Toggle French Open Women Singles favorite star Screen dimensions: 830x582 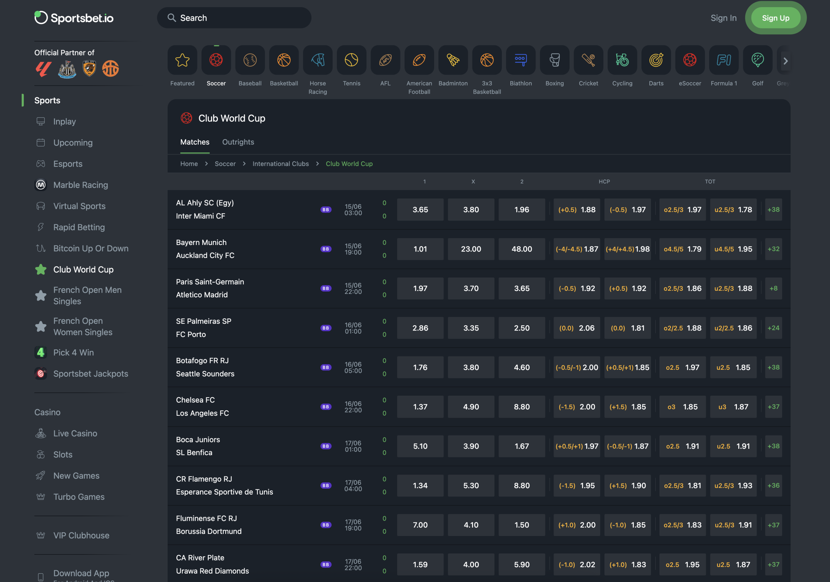[x=41, y=327]
